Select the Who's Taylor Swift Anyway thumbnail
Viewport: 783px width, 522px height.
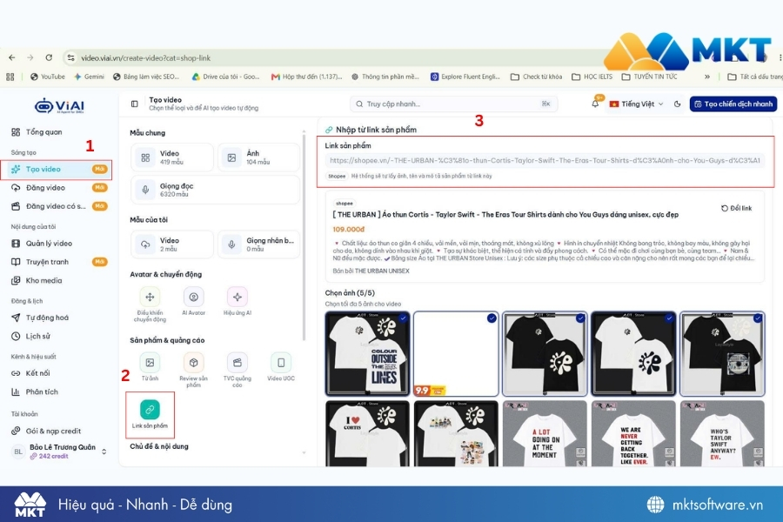(722, 433)
